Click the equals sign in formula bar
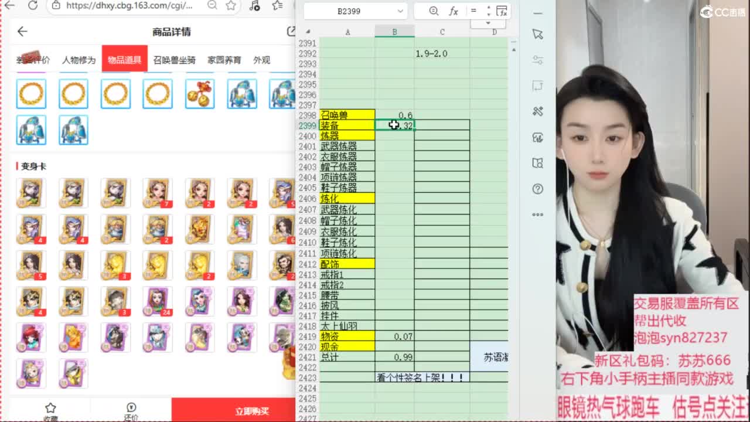The image size is (750, 422). click(473, 11)
